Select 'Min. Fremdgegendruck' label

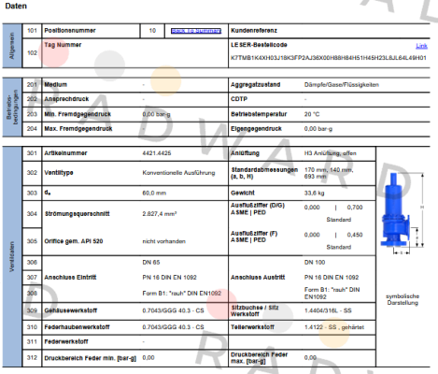[78, 114]
